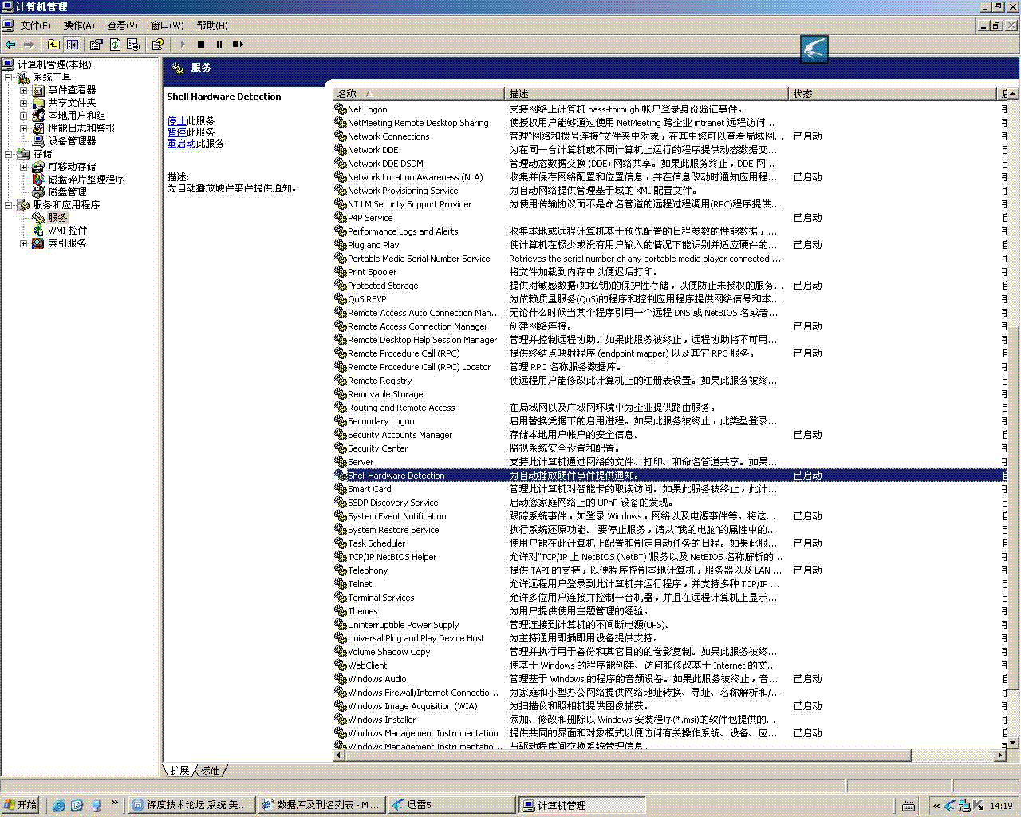Sort by the 描述 column header
1021x817 pixels.
click(x=646, y=94)
